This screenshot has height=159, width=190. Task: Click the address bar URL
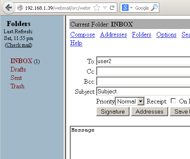pyautogui.click(x=58, y=8)
